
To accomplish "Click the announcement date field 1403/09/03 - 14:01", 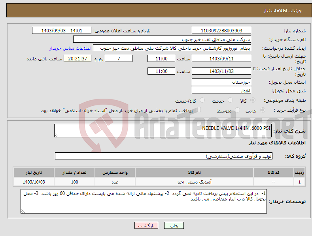I will click(62, 31).
